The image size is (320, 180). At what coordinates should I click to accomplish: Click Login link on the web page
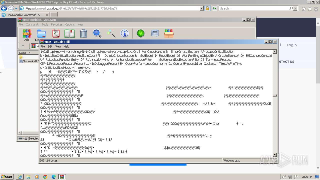[291, 45]
